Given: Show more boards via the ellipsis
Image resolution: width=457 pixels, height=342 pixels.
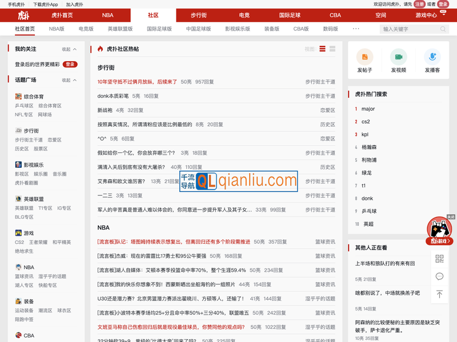Looking at the screenshot, I should (x=356, y=29).
